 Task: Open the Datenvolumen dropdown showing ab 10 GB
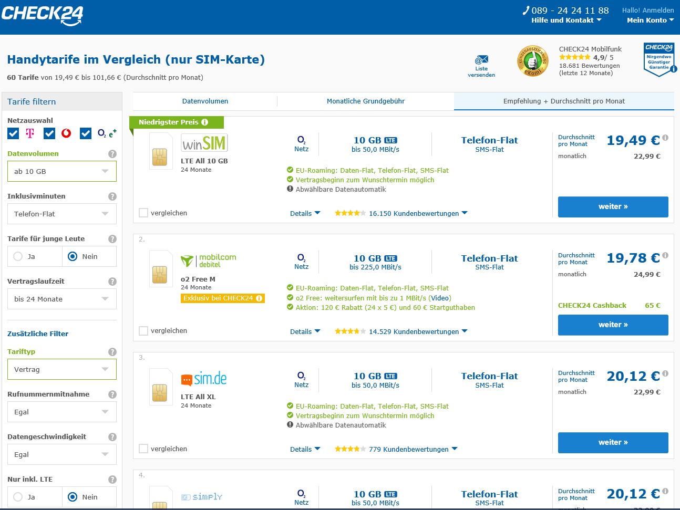[x=62, y=171]
